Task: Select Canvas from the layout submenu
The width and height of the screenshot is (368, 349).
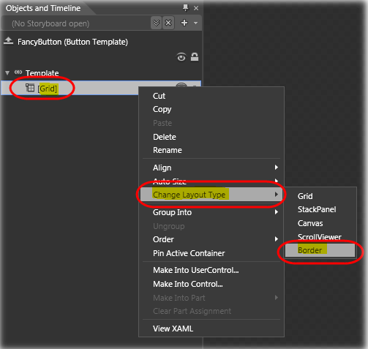Action: tap(310, 223)
